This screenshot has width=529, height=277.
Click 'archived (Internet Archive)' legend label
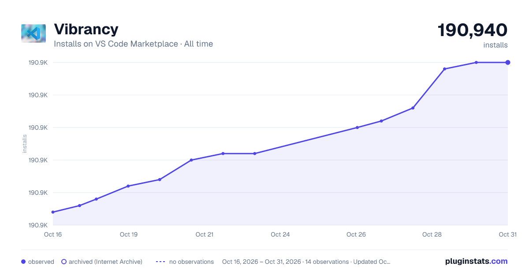(105, 262)
